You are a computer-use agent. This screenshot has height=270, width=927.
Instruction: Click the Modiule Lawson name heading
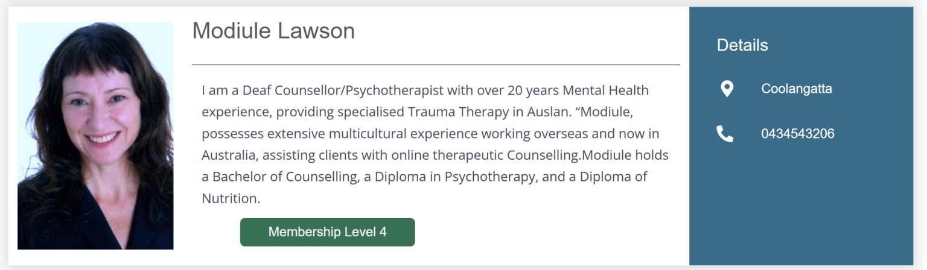273,31
